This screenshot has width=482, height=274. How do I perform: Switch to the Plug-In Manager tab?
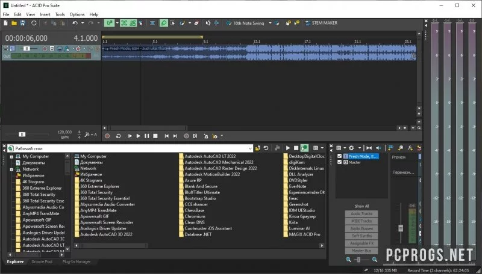77,262
